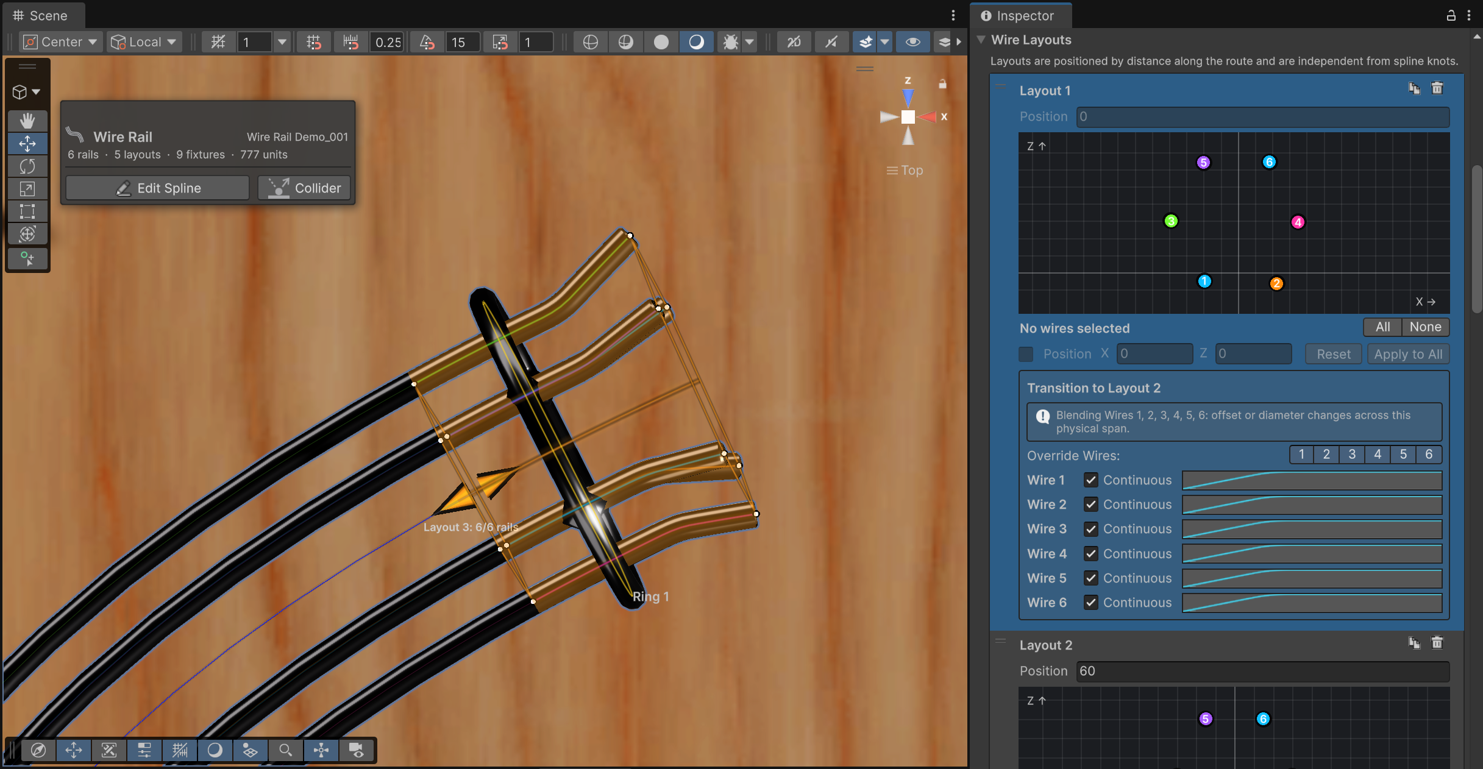Open the debug draw mode dropdown arrow

tap(750, 42)
